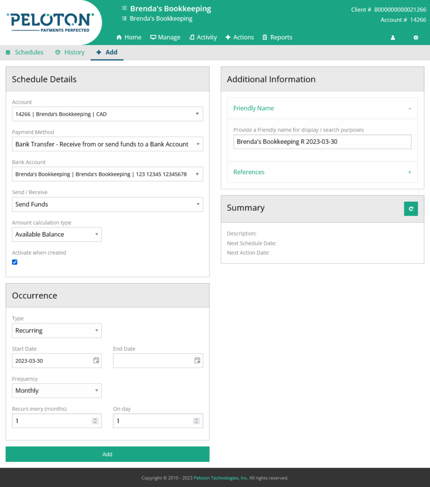The width and height of the screenshot is (430, 487).
Task: Open the Account dropdown
Action: coord(107,114)
